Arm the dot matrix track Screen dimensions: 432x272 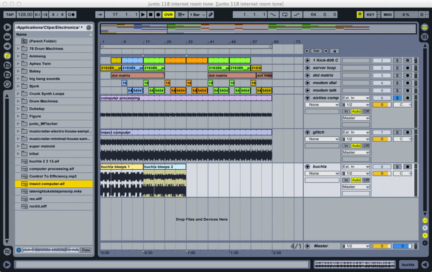[408, 75]
